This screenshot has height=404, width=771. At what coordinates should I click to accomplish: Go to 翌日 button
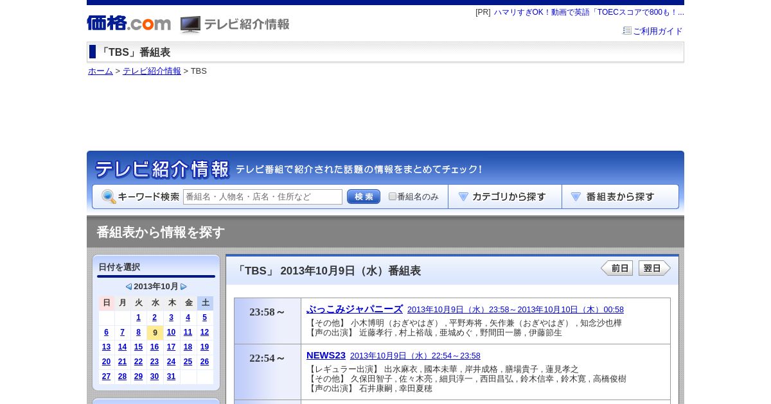(x=655, y=268)
